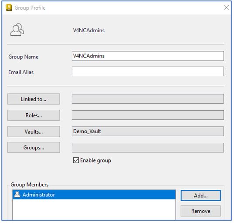Remove the selected group member
The image size is (234, 223).
pyautogui.click(x=200, y=211)
